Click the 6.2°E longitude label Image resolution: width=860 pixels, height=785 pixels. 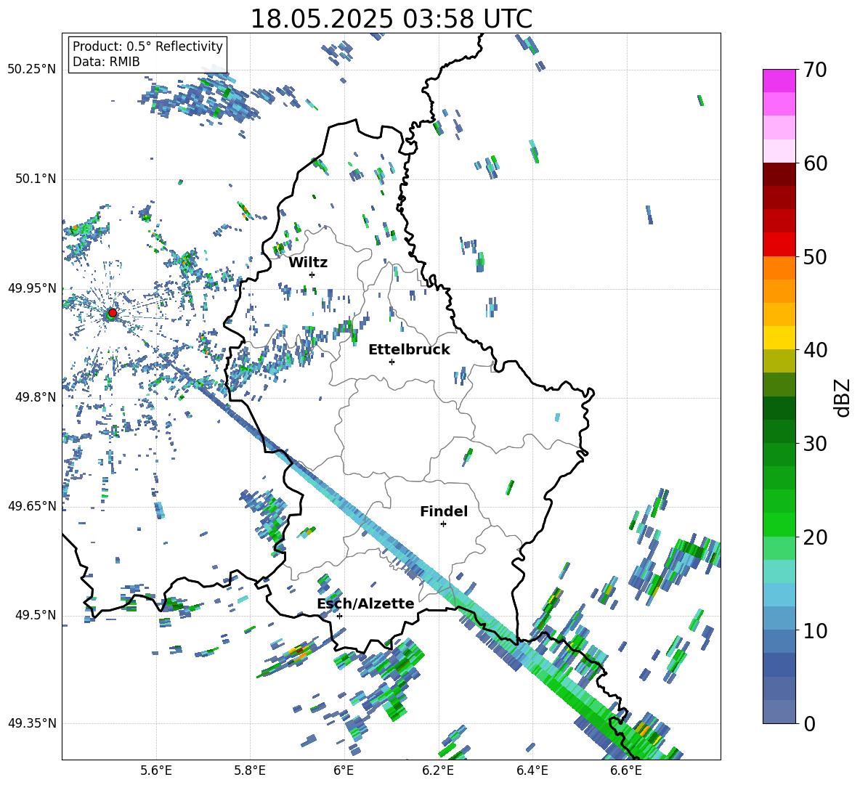point(438,771)
